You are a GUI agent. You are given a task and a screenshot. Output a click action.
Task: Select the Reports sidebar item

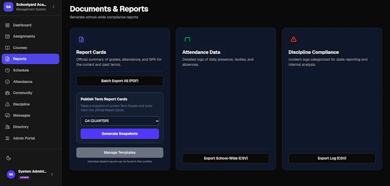[30, 59]
